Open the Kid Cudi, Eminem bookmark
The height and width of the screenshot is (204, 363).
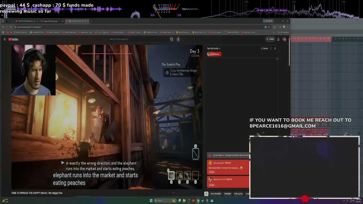click(x=216, y=32)
